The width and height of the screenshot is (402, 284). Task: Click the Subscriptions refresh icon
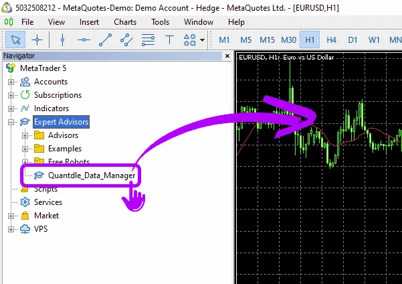[x=25, y=95]
